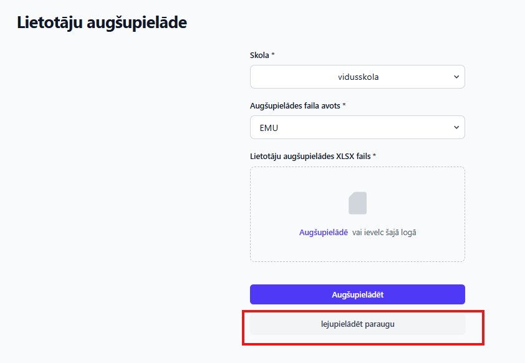Click the 'vai ievelc šajā logā' text

tap(384, 233)
